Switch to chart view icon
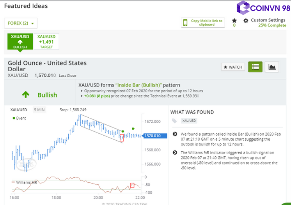 click(272, 67)
